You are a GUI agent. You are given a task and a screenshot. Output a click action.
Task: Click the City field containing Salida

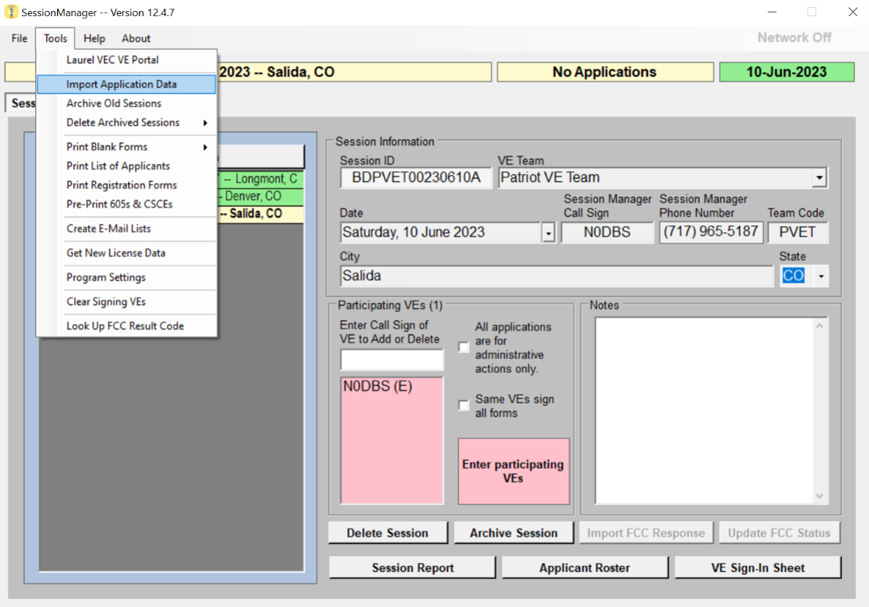point(557,276)
